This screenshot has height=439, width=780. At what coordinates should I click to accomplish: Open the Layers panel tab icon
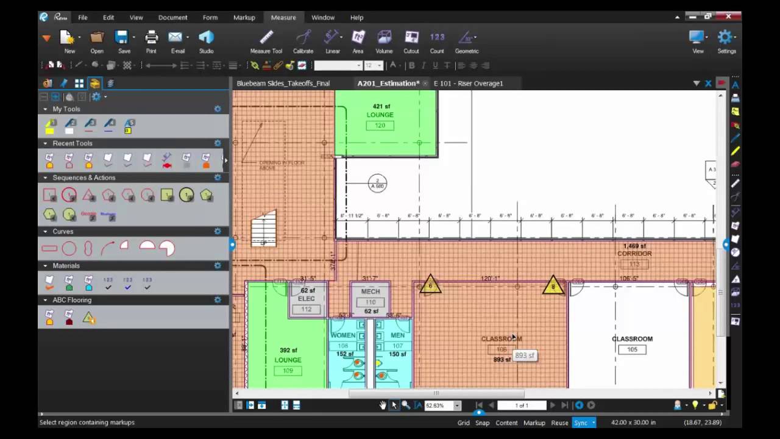click(110, 84)
